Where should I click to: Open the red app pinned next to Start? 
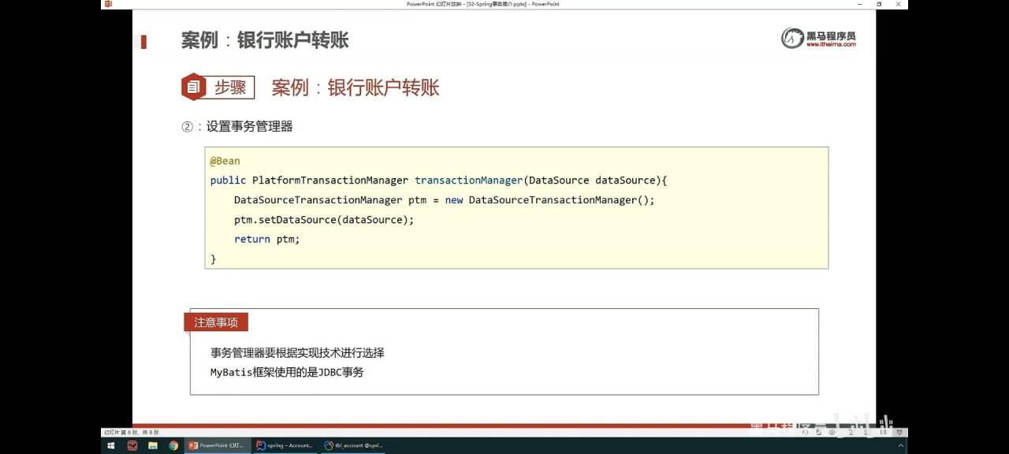point(132,445)
